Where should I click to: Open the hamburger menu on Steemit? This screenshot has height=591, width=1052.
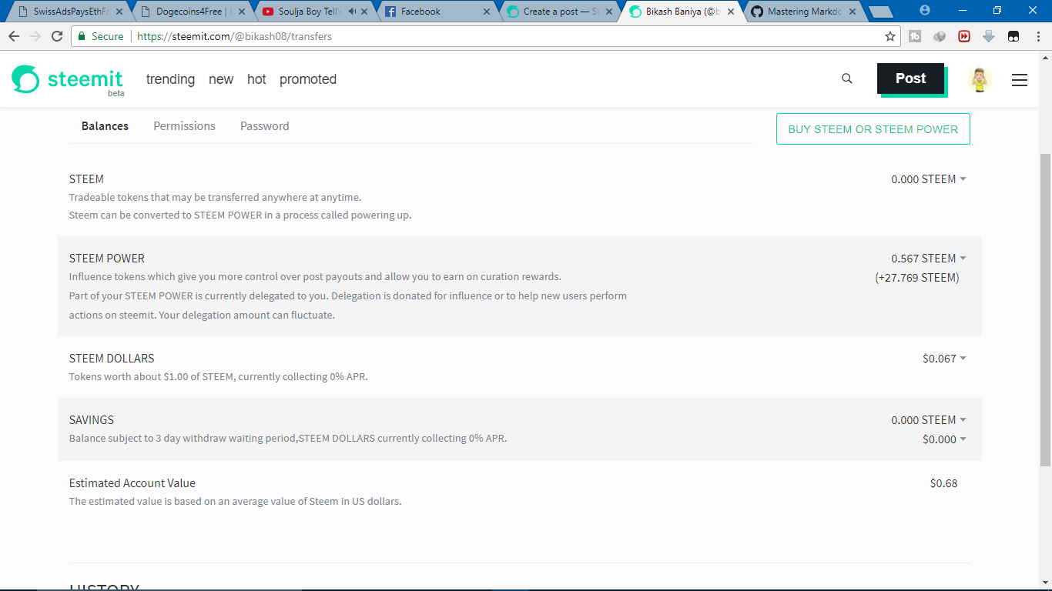tap(1020, 80)
